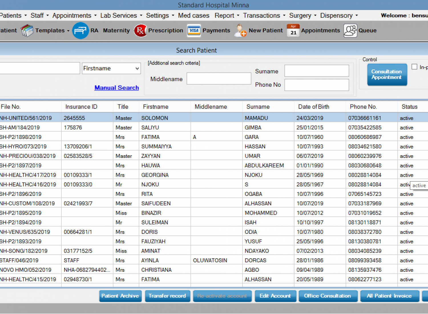Open the Appointments calendar icon
Screen dimensions: 428x314
point(293,31)
